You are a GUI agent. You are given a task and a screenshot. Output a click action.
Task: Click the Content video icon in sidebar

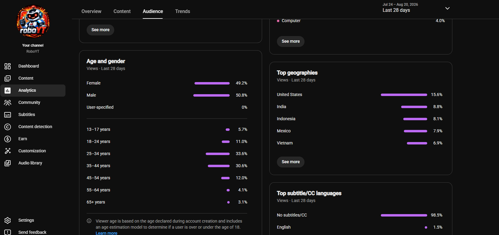point(8,78)
